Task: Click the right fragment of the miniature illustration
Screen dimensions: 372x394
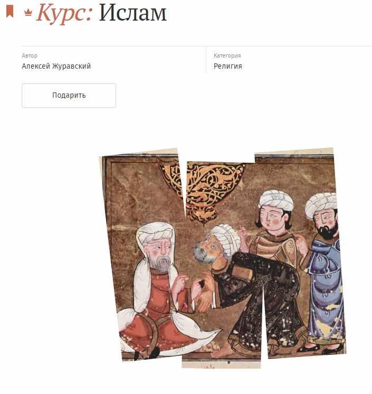Action: [x=300, y=252]
